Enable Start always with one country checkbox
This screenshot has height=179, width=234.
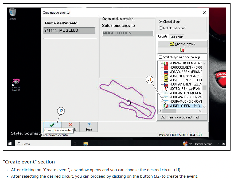(161, 57)
